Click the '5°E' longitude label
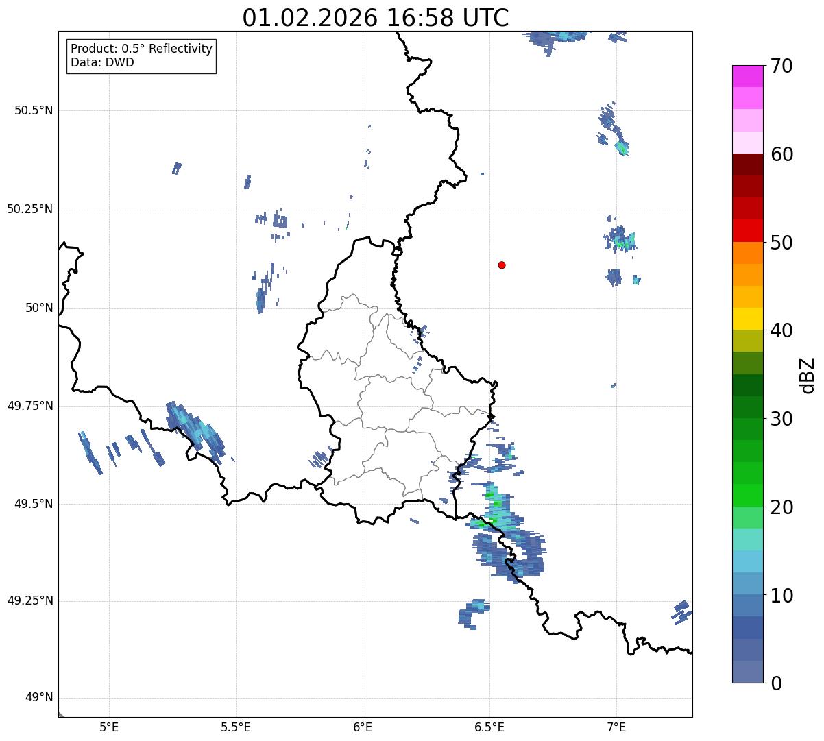Screen dimensions: 824x741 coord(110,727)
